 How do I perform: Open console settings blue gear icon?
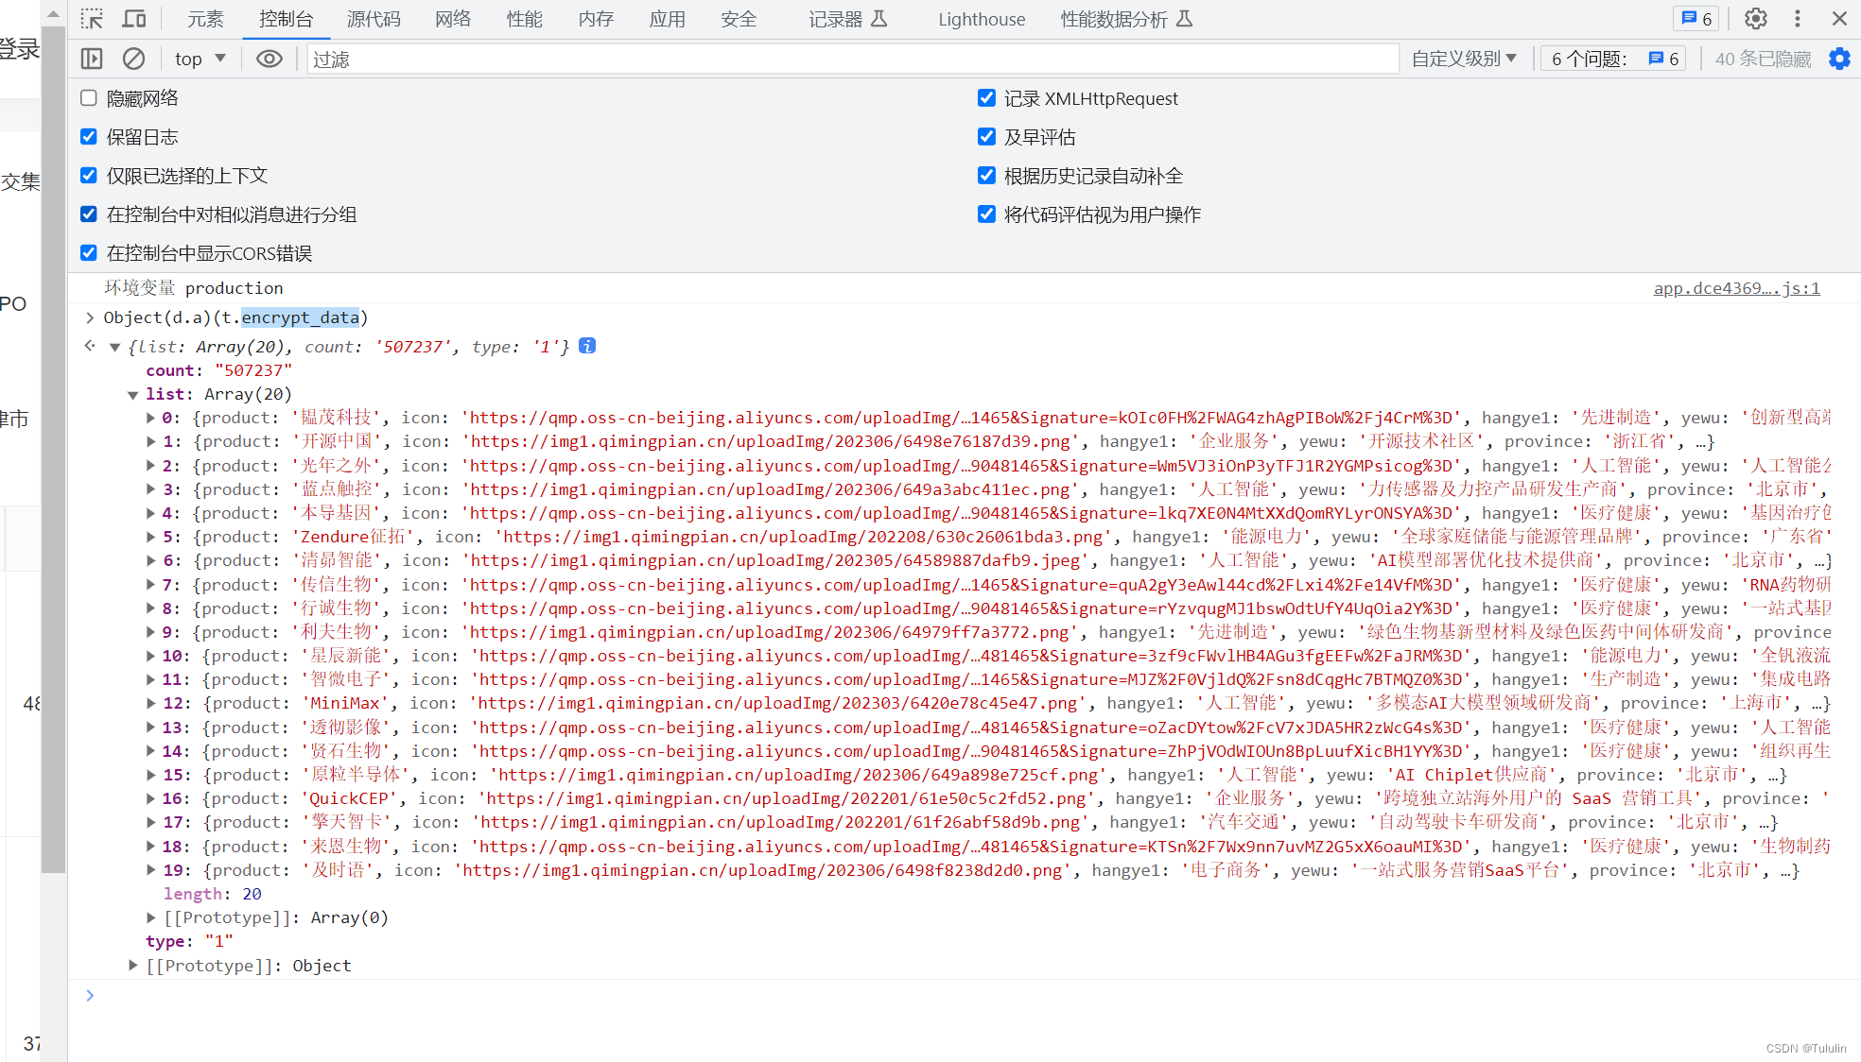(1839, 59)
